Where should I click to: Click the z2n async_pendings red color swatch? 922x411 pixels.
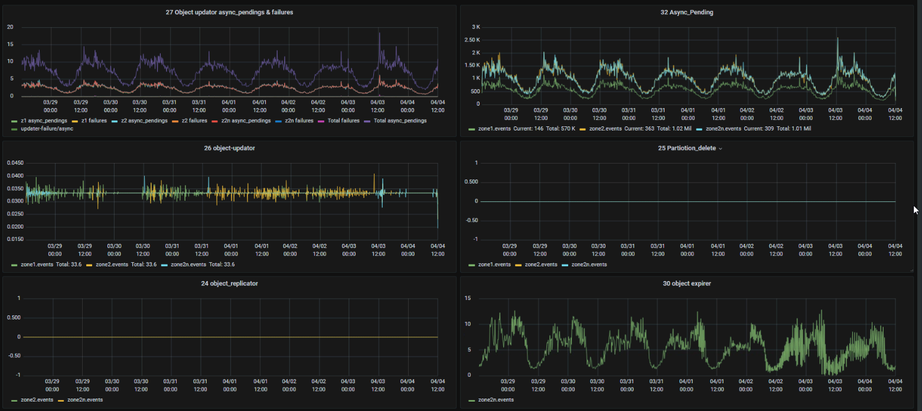click(216, 120)
